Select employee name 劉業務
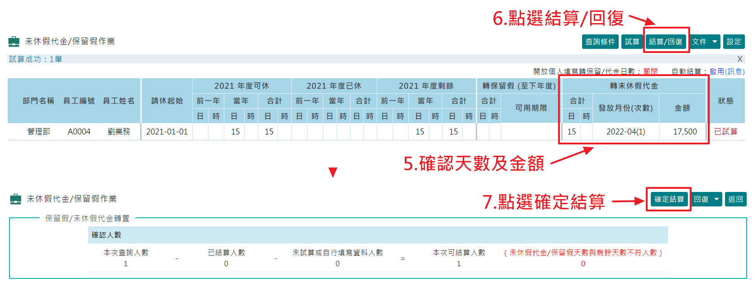753x287 pixels. pyautogui.click(x=119, y=132)
